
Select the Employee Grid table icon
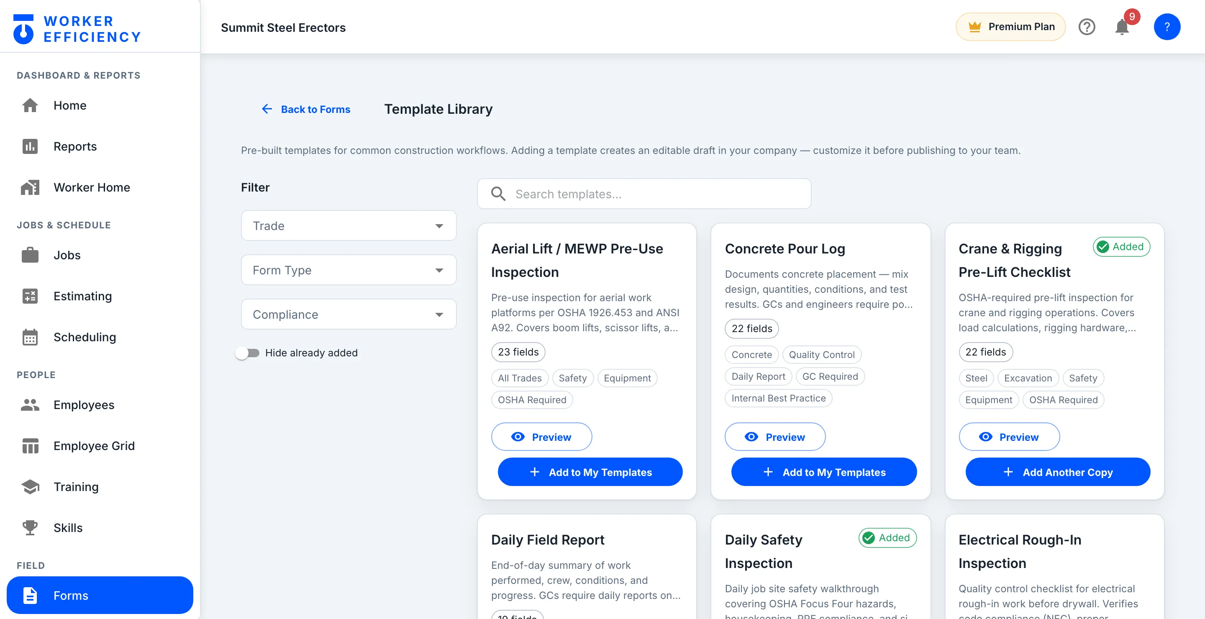tap(30, 446)
